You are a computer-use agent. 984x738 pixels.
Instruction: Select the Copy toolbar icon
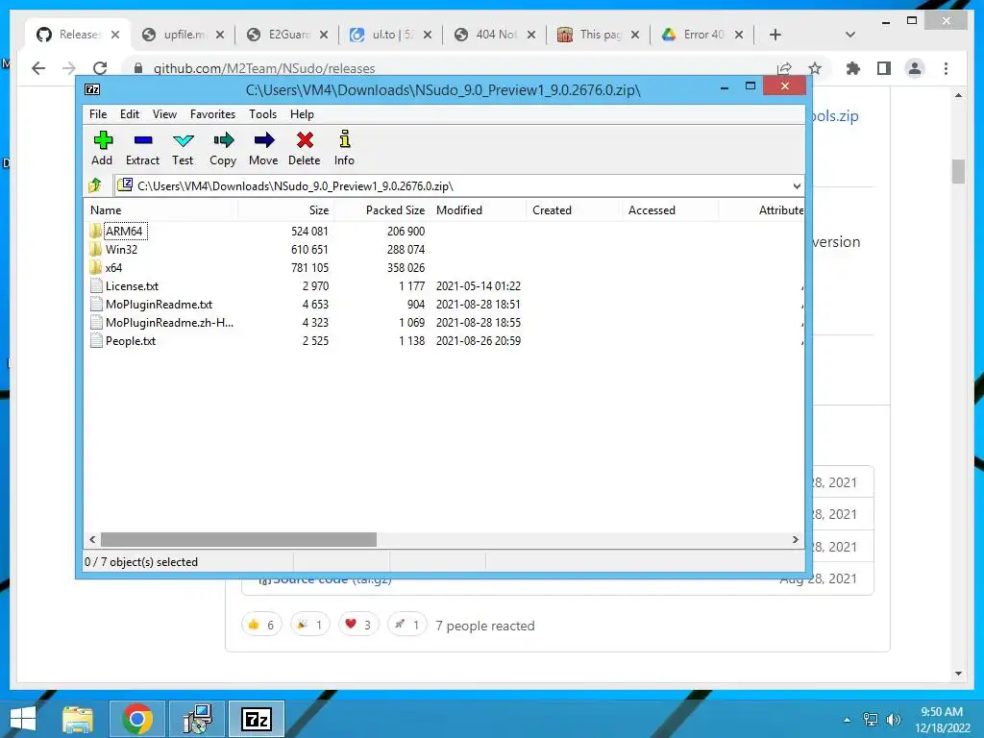tap(223, 148)
